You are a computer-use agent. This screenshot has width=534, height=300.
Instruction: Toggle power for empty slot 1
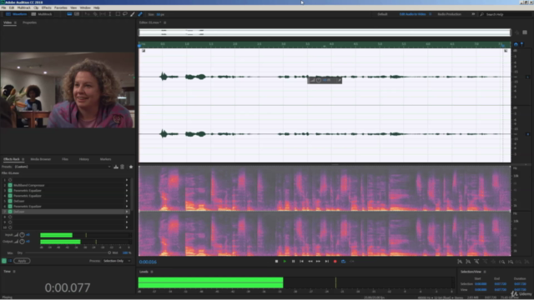(10, 180)
